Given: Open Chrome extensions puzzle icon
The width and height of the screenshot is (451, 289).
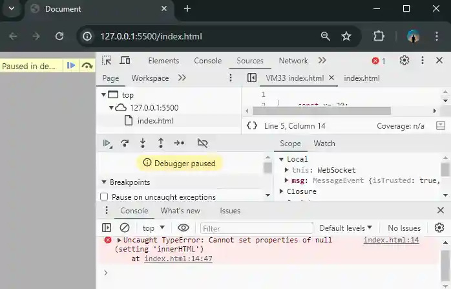Looking at the screenshot, I should coord(379,36).
